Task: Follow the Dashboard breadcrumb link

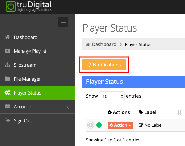Action: click(104, 44)
